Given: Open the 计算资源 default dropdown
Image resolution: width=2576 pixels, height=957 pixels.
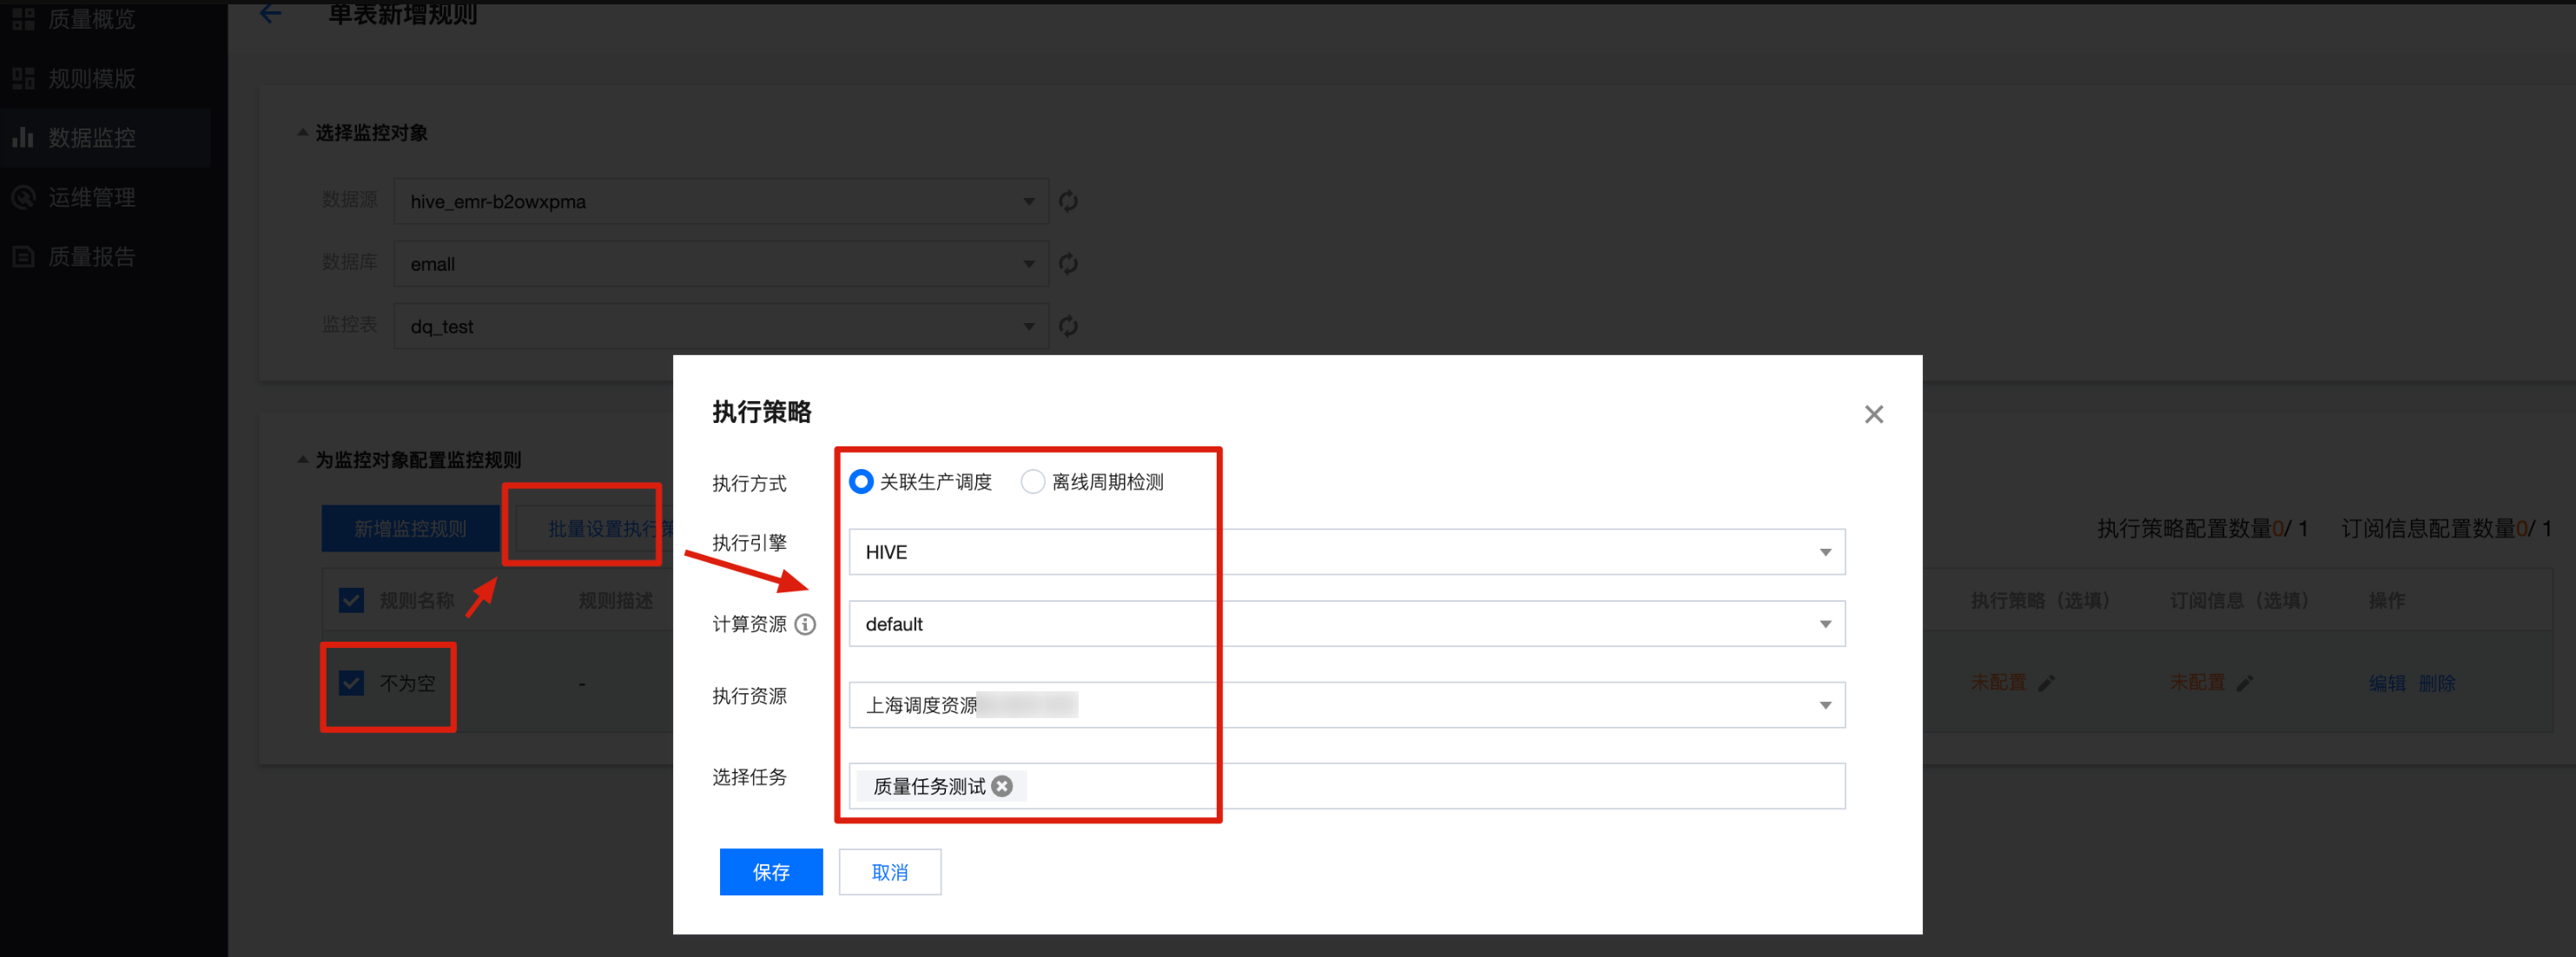Looking at the screenshot, I should click(x=1346, y=624).
